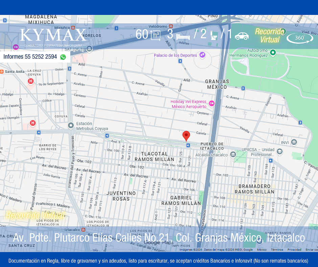Click the Documentación en Regla footer text

click(158, 261)
